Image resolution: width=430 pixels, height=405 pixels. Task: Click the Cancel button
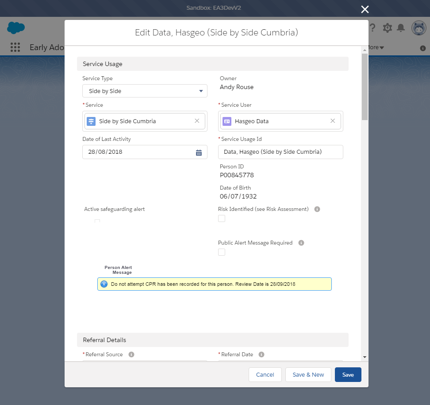click(x=265, y=374)
